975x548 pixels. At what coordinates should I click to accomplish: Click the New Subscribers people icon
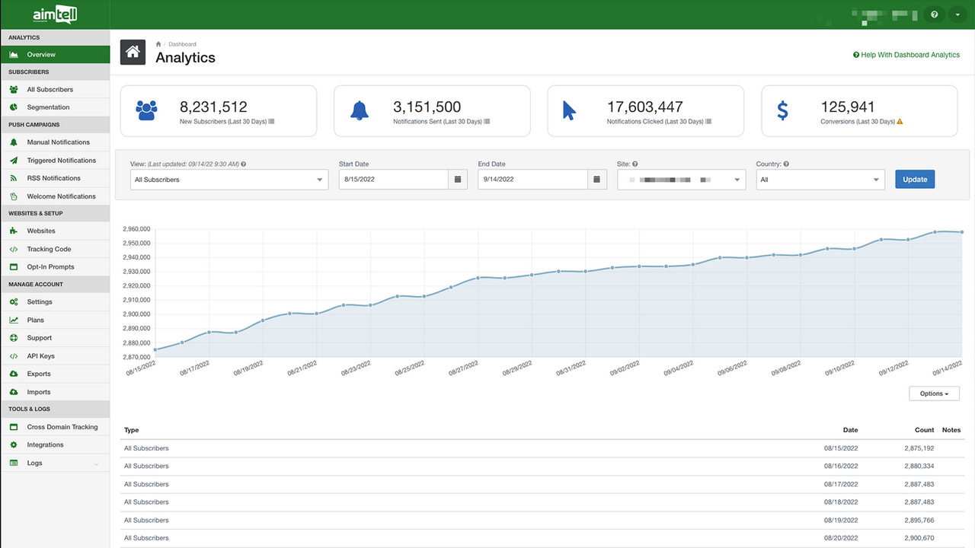pos(145,110)
